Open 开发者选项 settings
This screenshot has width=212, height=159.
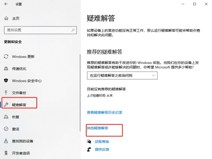[x=21, y=153]
